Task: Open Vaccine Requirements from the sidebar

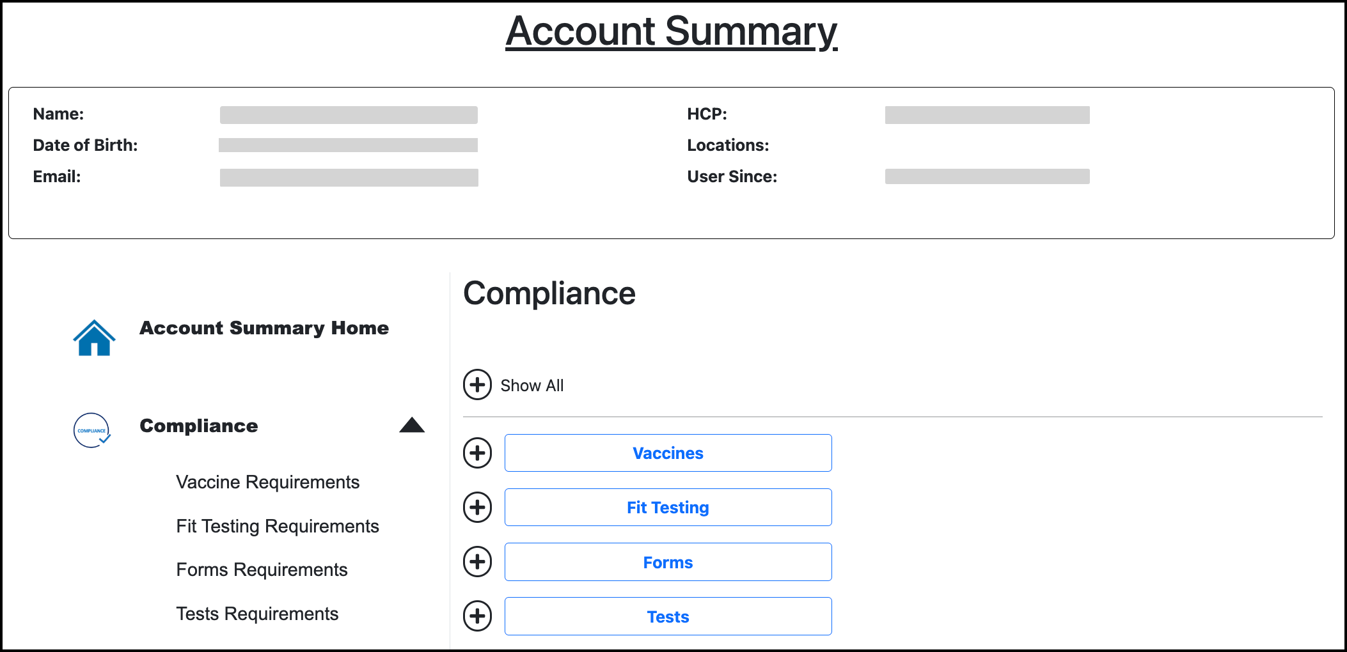Action: point(267,482)
